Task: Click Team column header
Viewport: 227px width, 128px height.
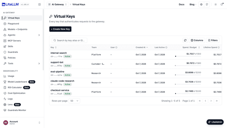Action: click(x=94, y=47)
